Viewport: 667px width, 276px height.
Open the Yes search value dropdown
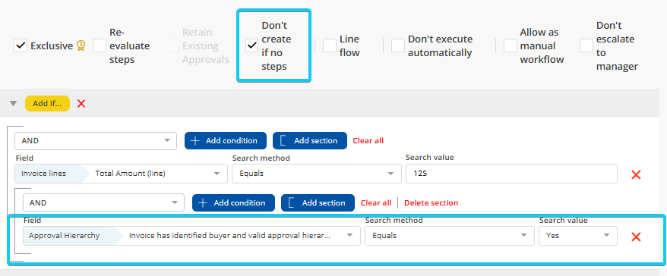click(x=578, y=236)
